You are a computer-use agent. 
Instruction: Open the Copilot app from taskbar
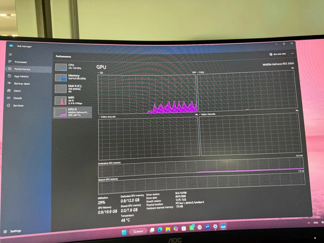(x=176, y=229)
